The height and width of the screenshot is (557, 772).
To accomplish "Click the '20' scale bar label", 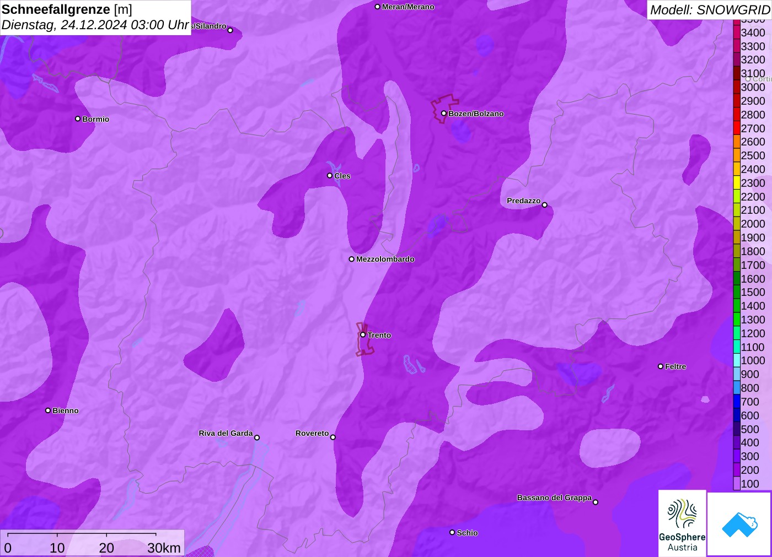I will [106, 548].
